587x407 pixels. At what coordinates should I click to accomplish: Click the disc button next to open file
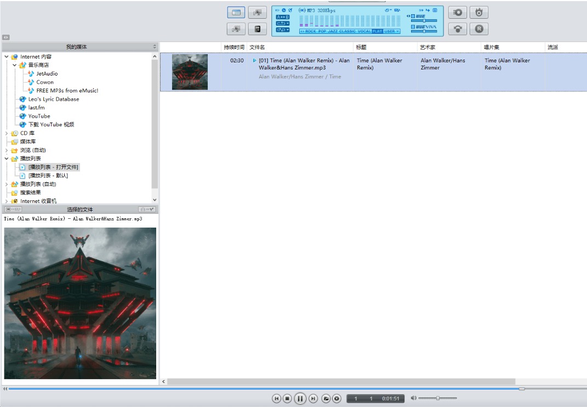[337, 398]
